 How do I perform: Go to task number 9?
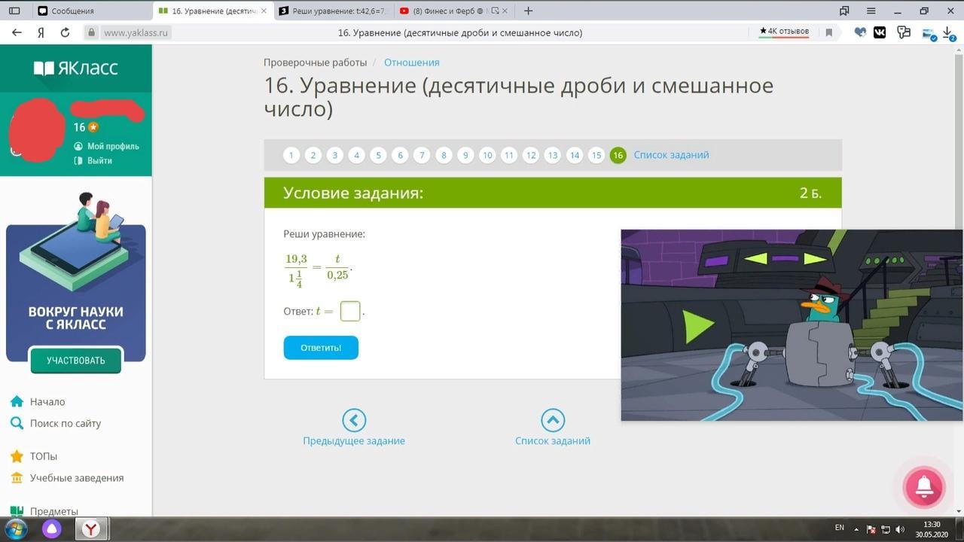[x=465, y=155]
